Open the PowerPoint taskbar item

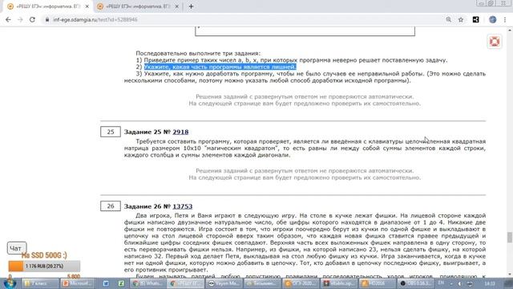(x=78, y=283)
